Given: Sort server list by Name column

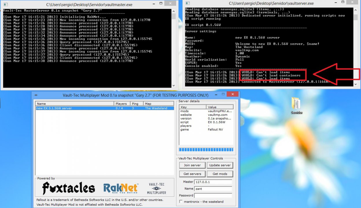Looking at the screenshot, I should point(75,104).
